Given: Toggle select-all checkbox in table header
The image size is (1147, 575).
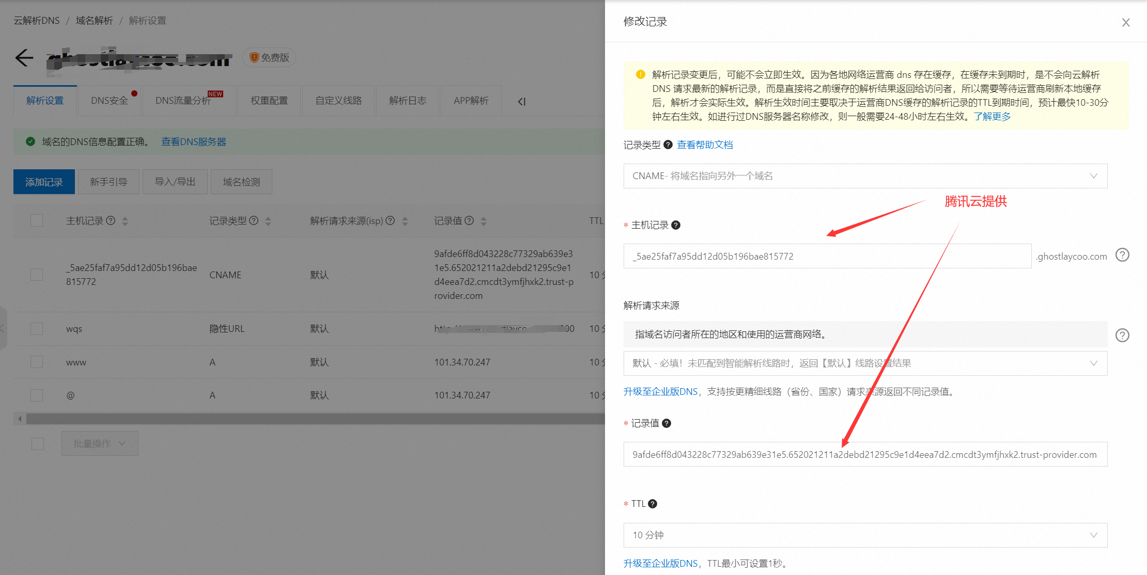Looking at the screenshot, I should pyautogui.click(x=37, y=221).
